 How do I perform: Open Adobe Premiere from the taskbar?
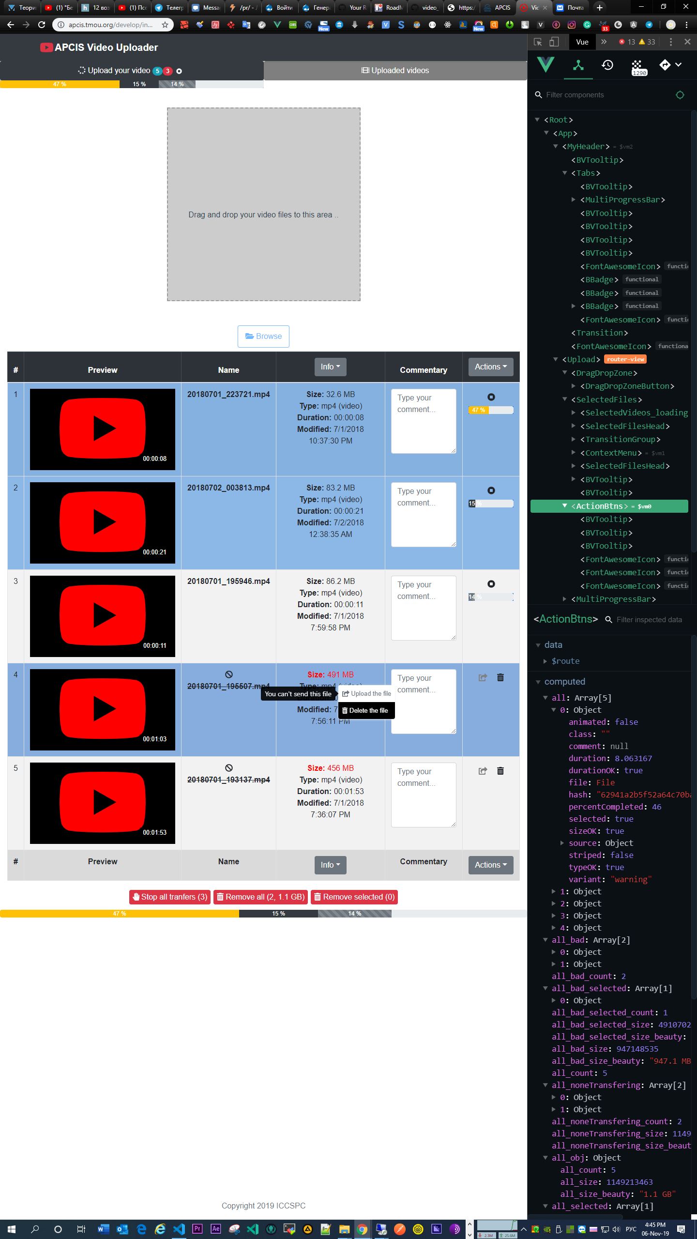[197, 1229]
